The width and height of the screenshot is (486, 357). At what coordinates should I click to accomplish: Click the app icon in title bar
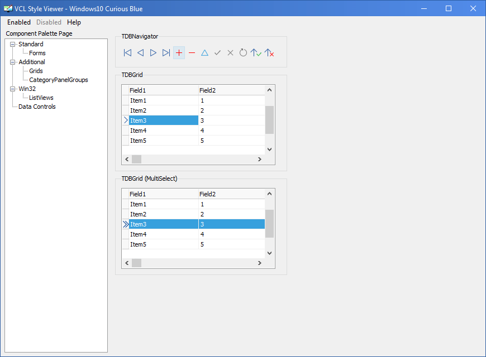click(8, 9)
